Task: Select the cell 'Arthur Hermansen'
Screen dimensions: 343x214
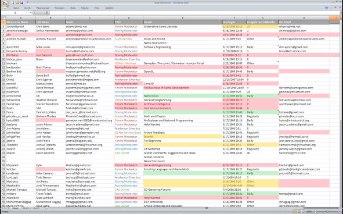Action: pyautogui.click(x=50, y=31)
